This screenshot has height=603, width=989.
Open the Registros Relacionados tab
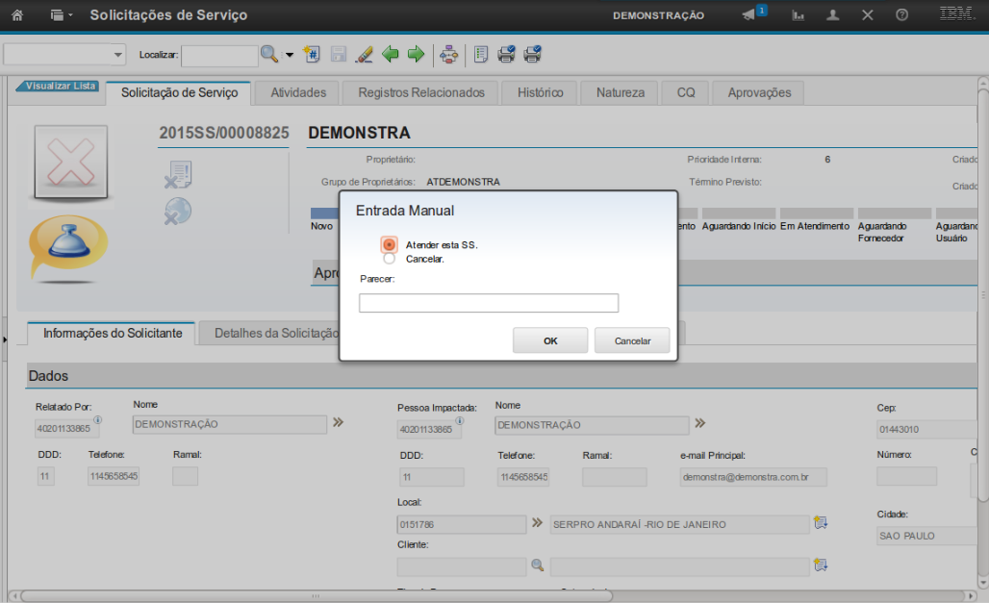[421, 93]
